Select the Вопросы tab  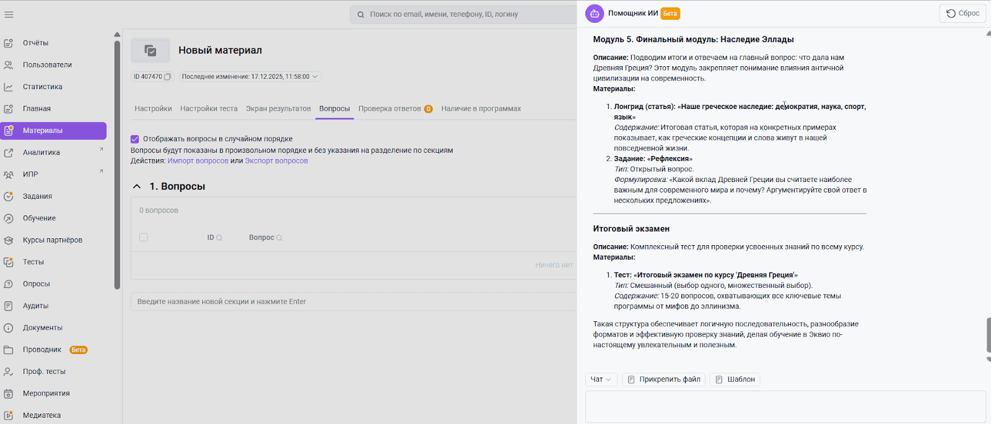tap(334, 109)
